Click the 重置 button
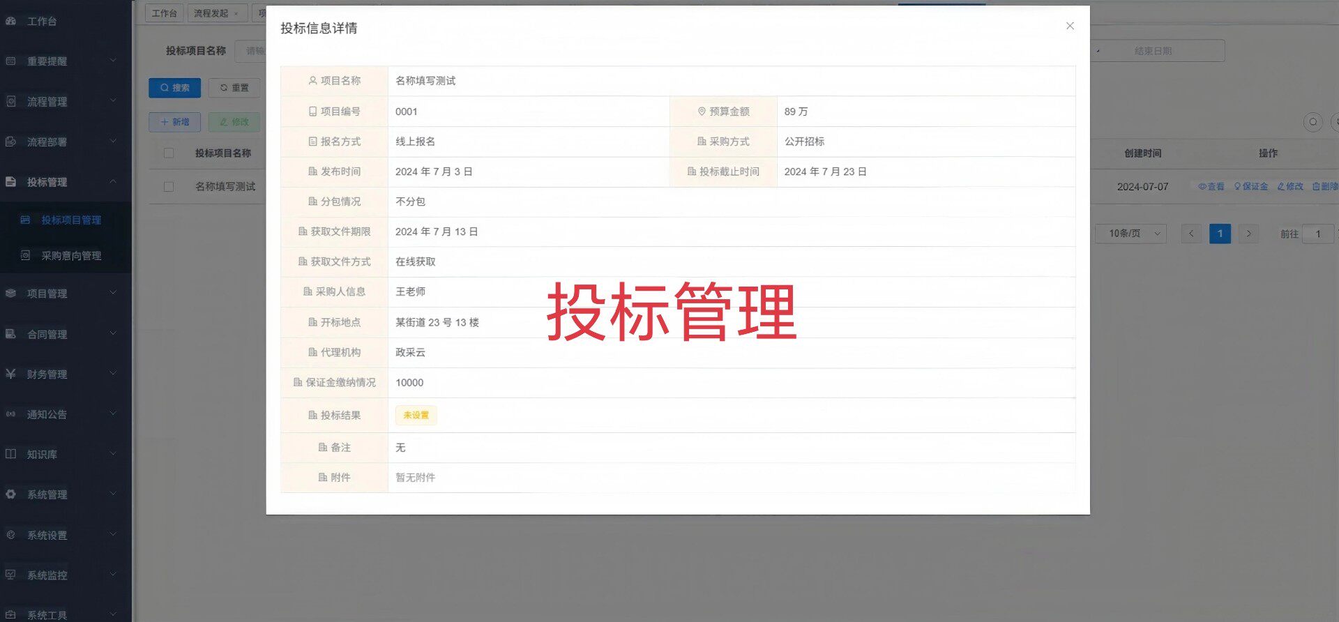This screenshot has height=622, width=1339. [234, 88]
